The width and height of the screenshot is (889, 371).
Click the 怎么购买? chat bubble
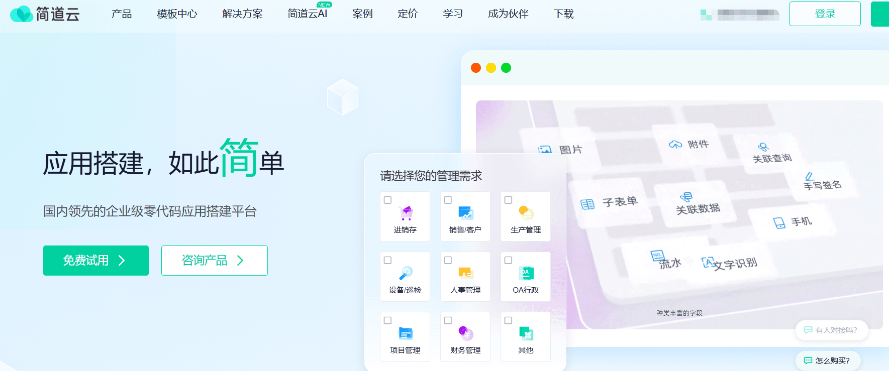pos(828,360)
